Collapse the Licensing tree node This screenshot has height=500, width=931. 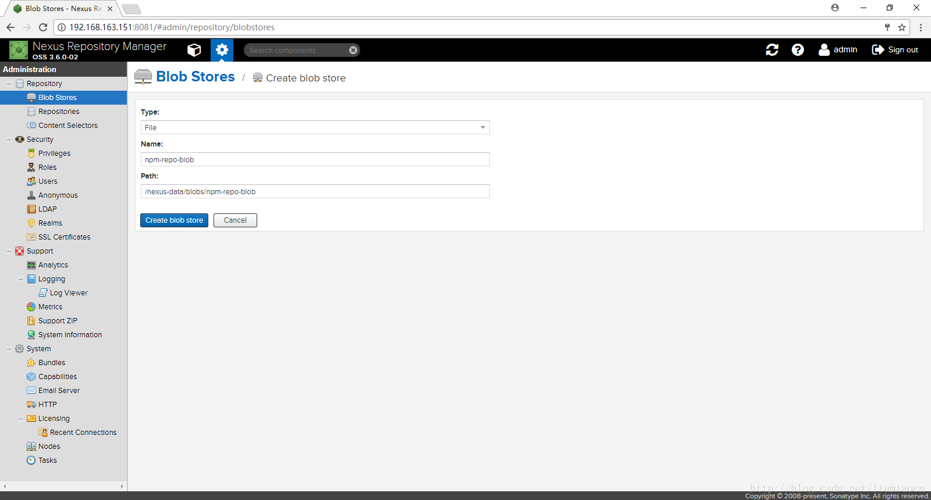click(x=20, y=419)
